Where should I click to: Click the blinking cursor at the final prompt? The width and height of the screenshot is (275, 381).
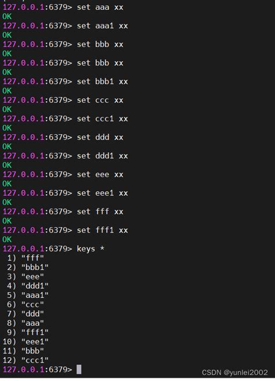pos(79,369)
